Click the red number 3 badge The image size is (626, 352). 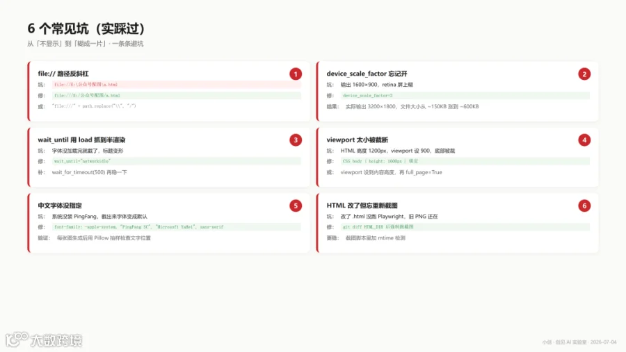pos(296,140)
